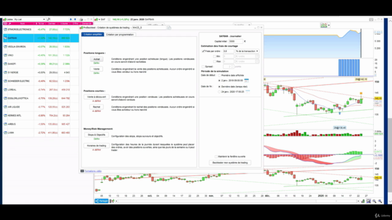This screenshot has width=392, height=220.
Task: Sort list by the Nom column header
Action: pyautogui.click(x=22, y=23)
